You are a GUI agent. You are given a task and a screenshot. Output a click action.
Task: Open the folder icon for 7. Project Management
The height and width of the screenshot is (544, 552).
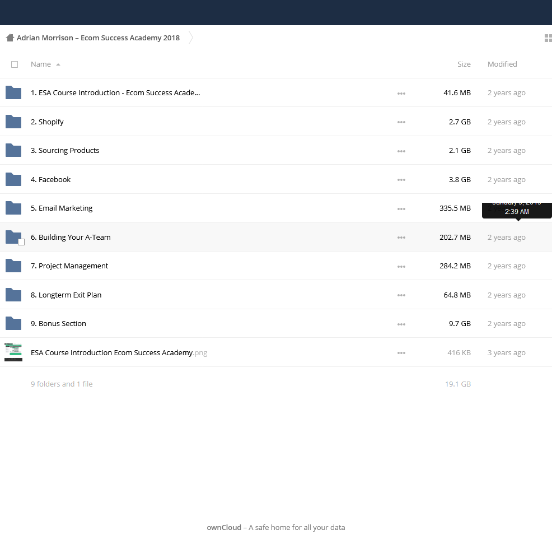tap(13, 266)
